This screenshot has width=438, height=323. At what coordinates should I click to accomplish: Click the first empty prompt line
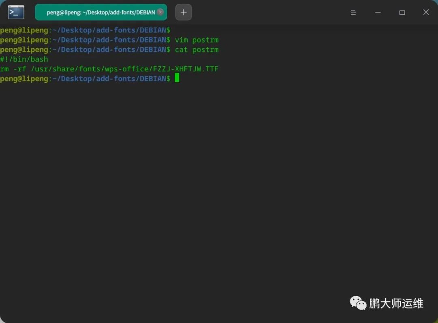pos(85,30)
